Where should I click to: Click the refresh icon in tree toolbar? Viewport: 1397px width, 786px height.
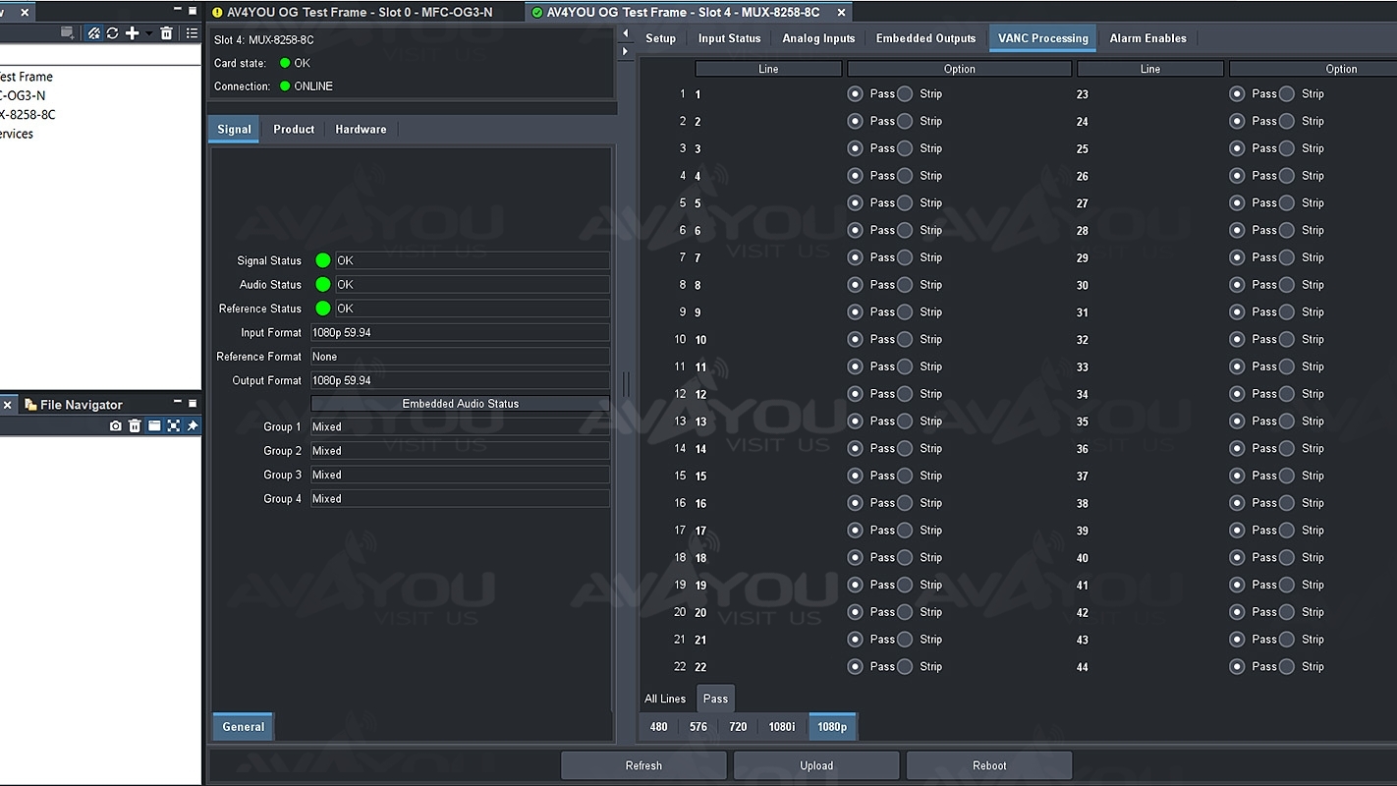pyautogui.click(x=112, y=33)
